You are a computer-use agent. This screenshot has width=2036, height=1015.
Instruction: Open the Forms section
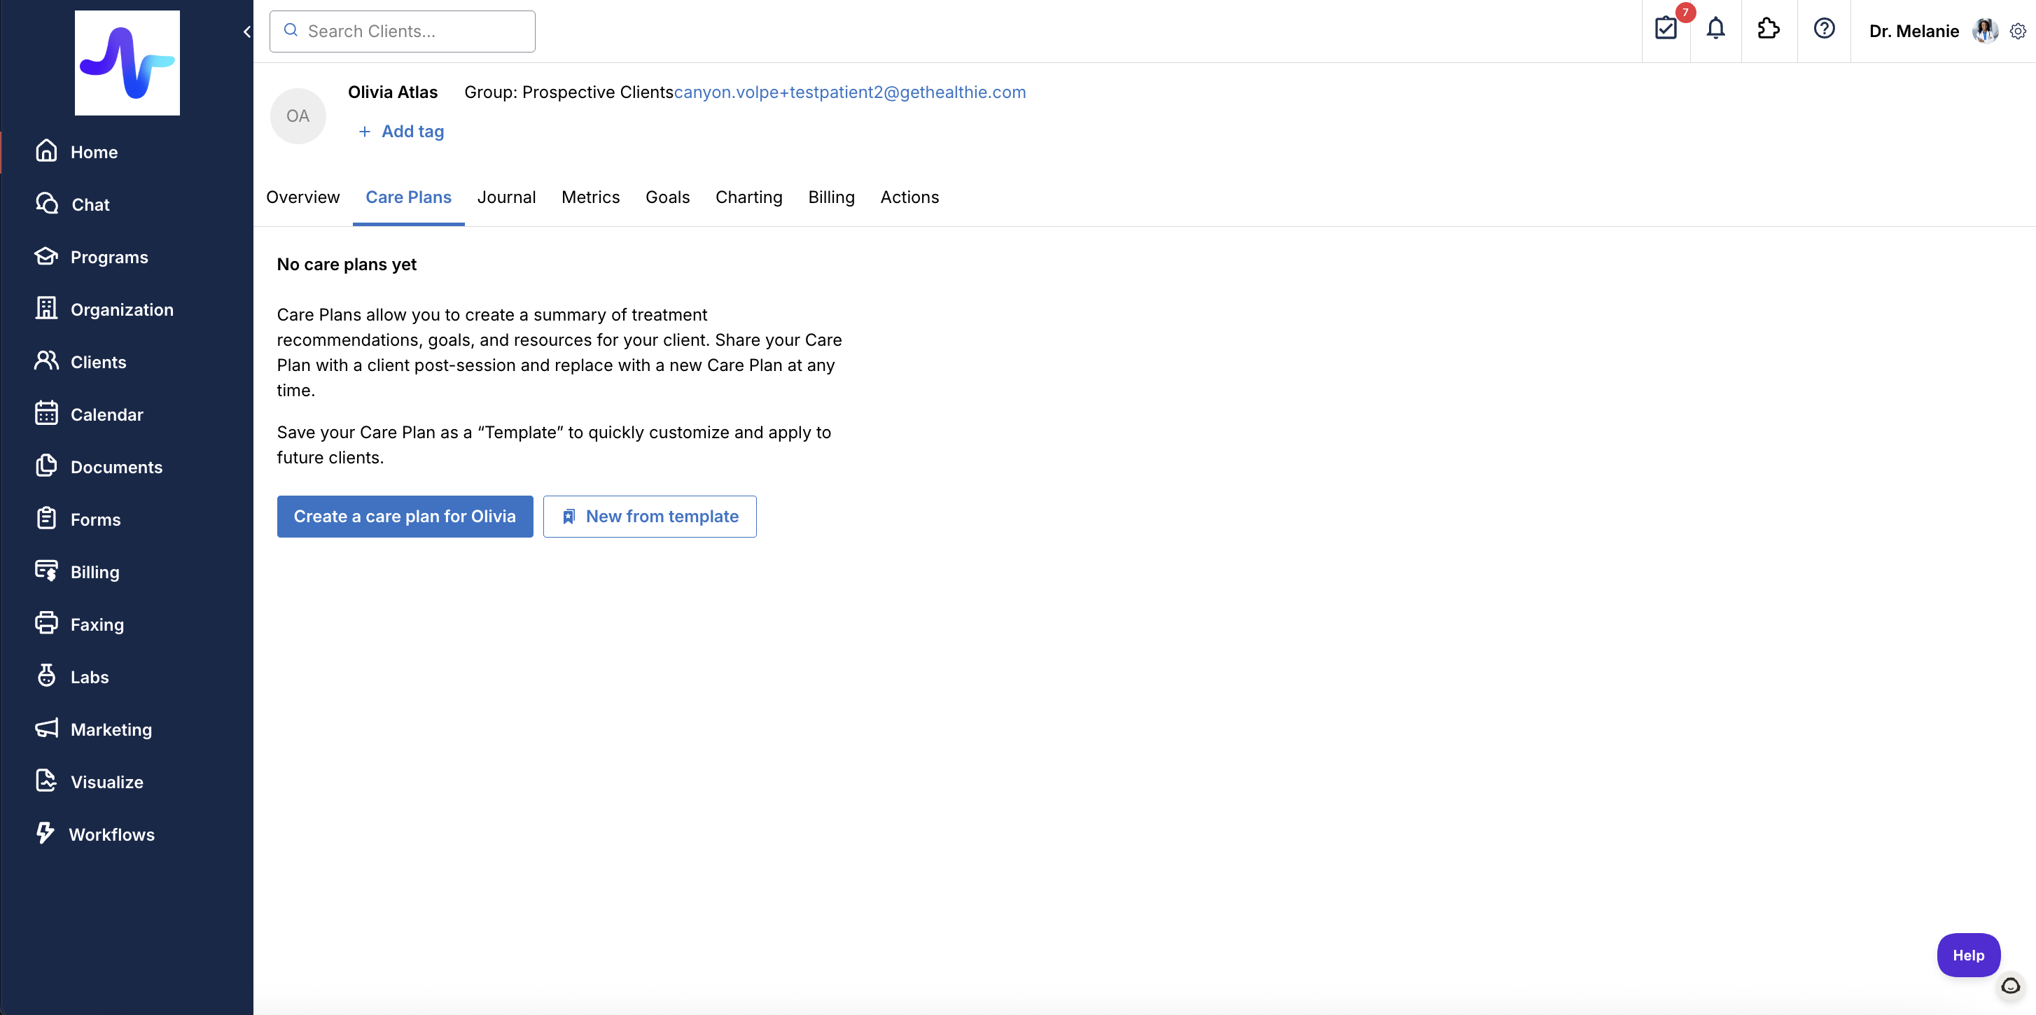coord(78,519)
